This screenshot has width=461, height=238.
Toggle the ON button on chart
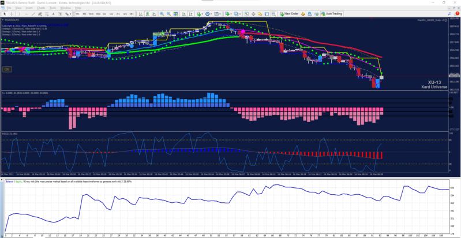click(x=7, y=69)
